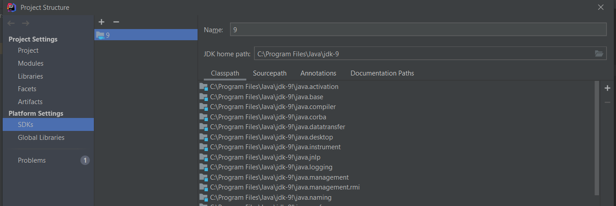
Task: Add classpath entry with plus icon
Action: [608, 88]
